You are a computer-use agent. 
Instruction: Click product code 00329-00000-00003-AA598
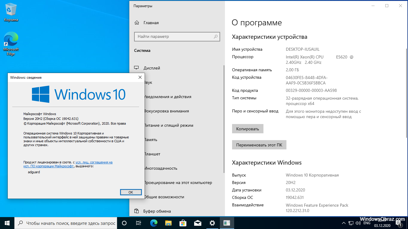click(x=311, y=90)
